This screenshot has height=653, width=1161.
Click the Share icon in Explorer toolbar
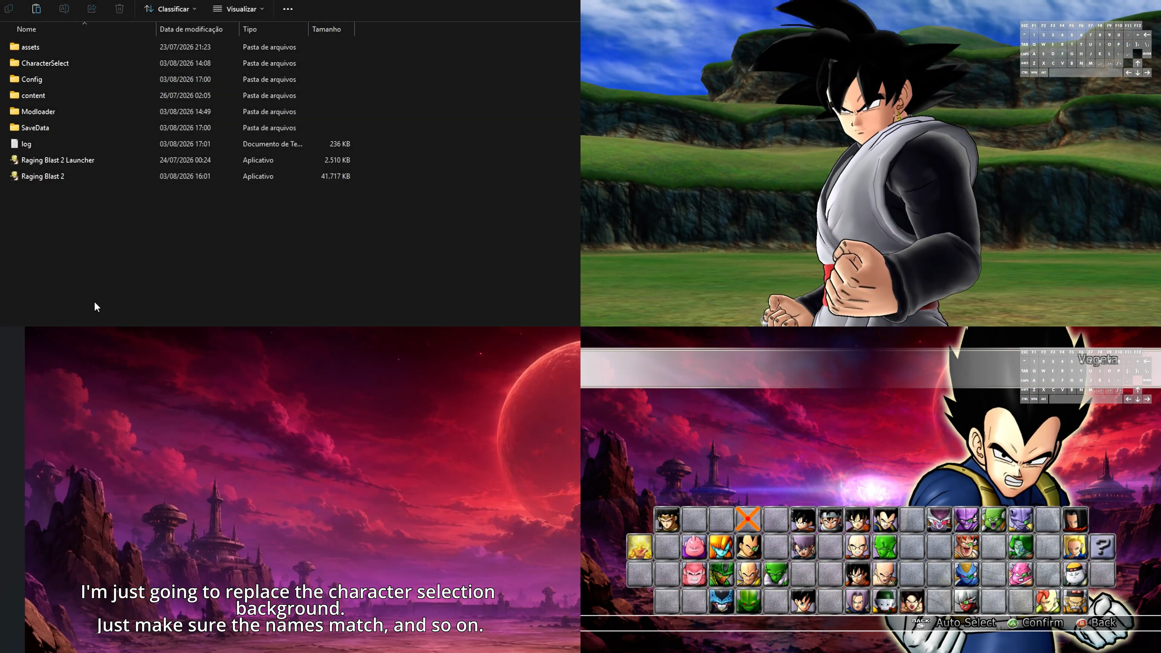92,8
